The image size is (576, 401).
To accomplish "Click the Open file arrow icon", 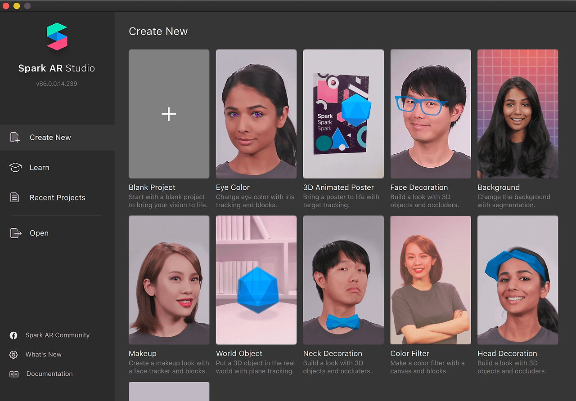I will point(16,233).
